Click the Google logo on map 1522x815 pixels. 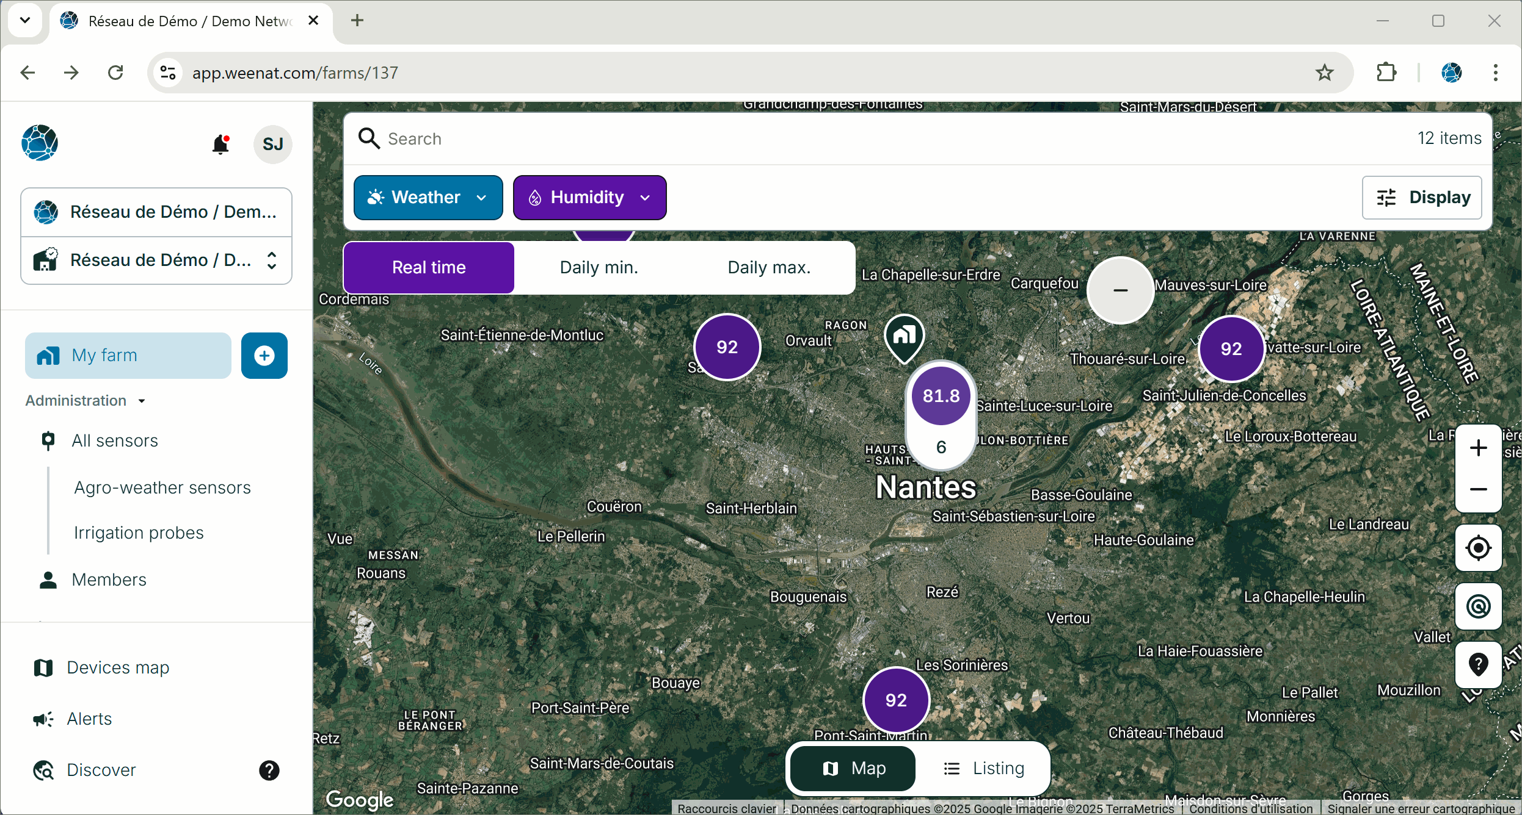(360, 800)
